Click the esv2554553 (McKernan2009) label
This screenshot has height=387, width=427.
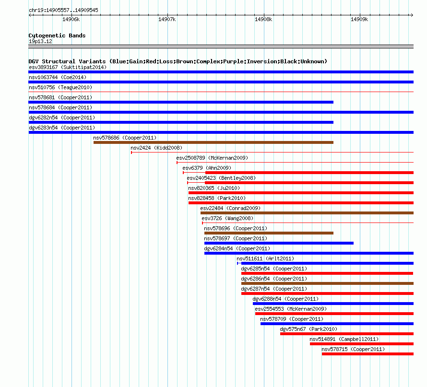pyautogui.click(x=291, y=309)
